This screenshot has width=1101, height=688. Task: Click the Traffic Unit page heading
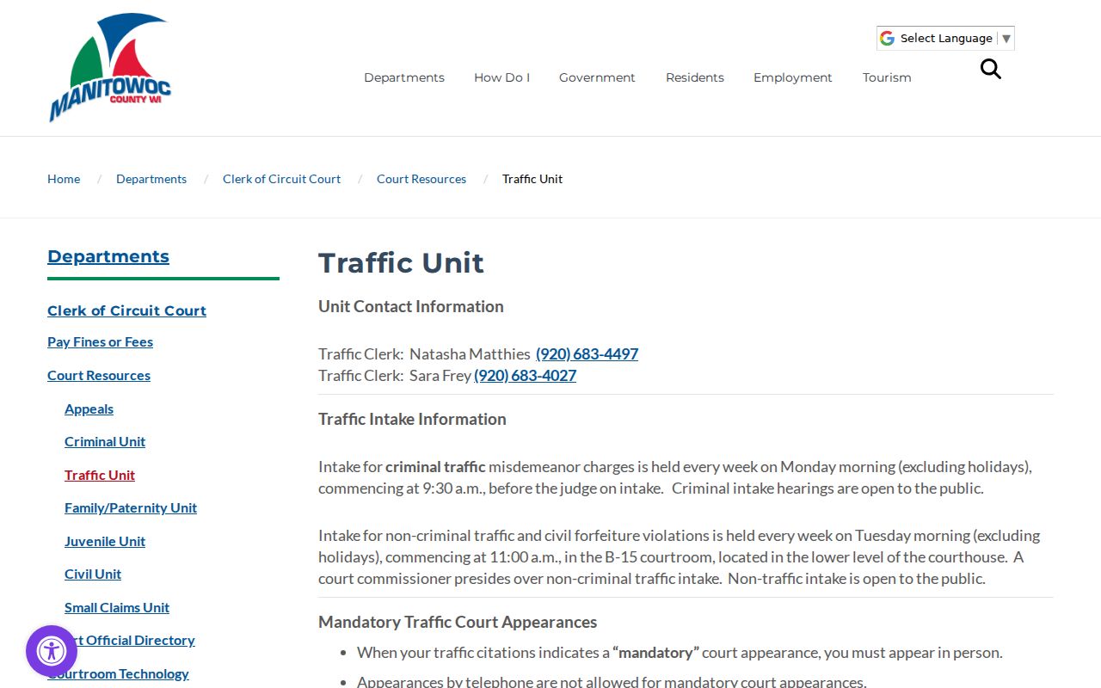[401, 262]
